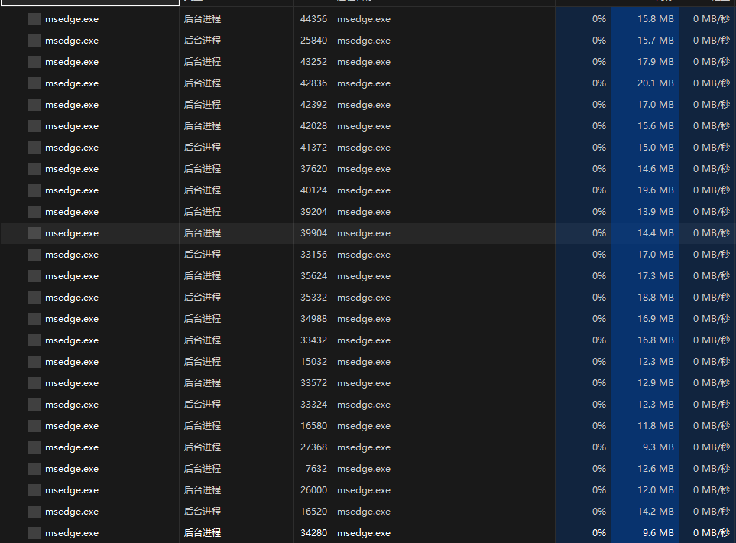Click the process icon in the PID 26000 row

click(34, 490)
